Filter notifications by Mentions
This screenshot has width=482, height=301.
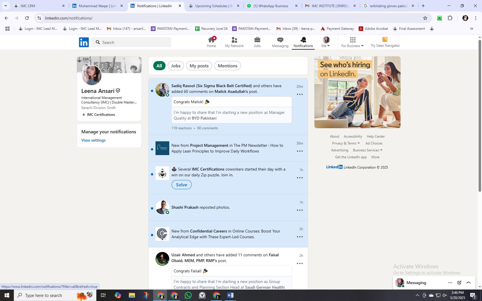228,66
